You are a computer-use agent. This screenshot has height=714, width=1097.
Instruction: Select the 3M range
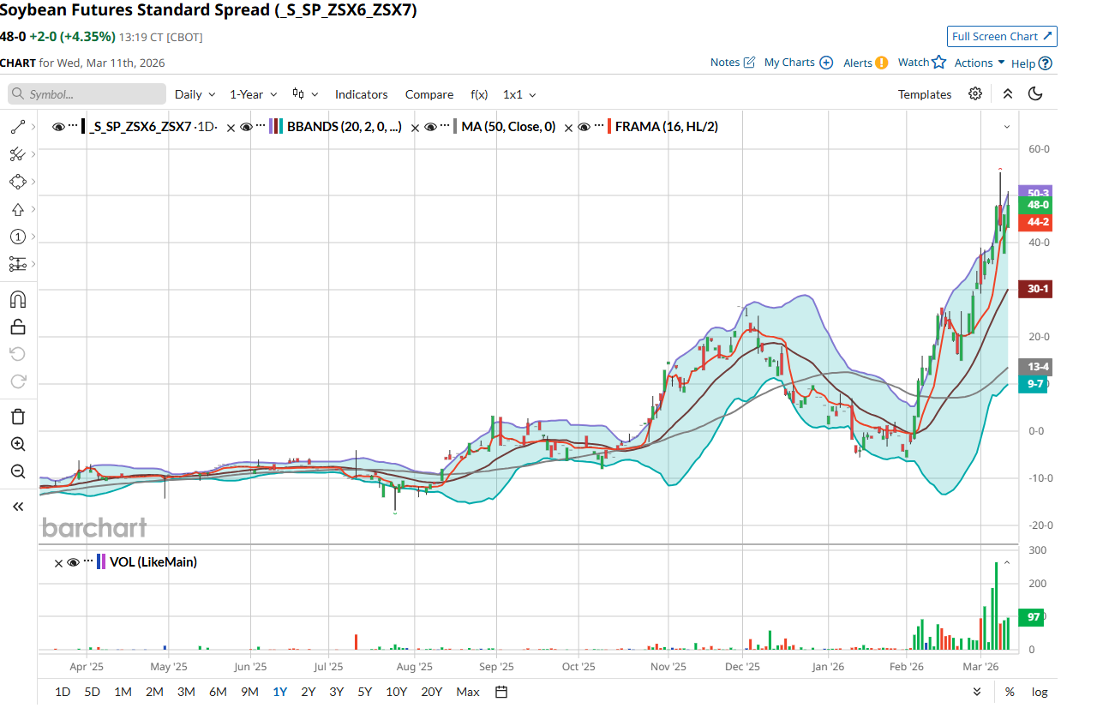186,692
